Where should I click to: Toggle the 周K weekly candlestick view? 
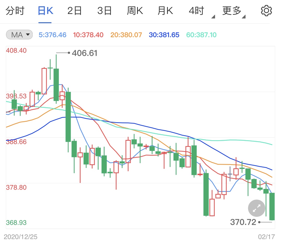click(135, 10)
